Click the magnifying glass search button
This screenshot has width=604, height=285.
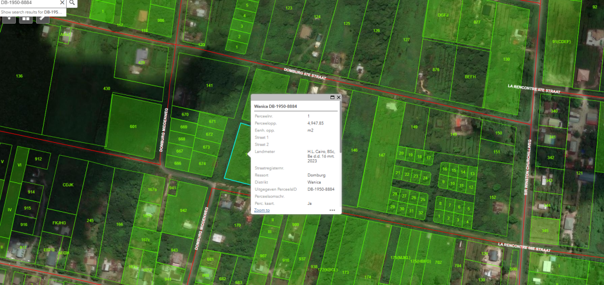click(72, 2)
